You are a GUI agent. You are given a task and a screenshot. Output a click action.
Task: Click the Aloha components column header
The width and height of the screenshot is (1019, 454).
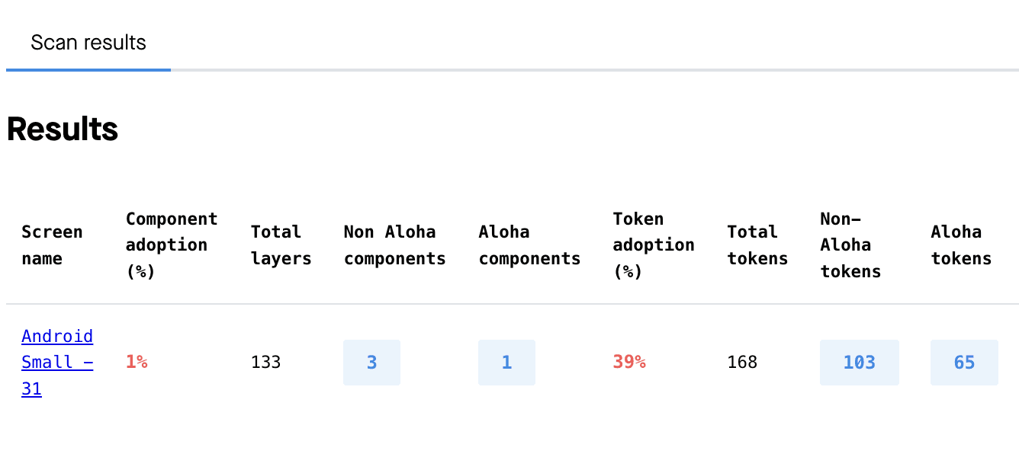pyautogui.click(x=529, y=245)
